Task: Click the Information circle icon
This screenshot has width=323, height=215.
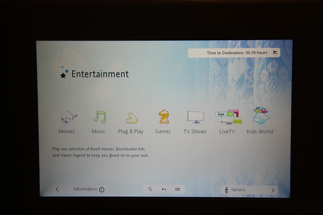Action: [101, 190]
